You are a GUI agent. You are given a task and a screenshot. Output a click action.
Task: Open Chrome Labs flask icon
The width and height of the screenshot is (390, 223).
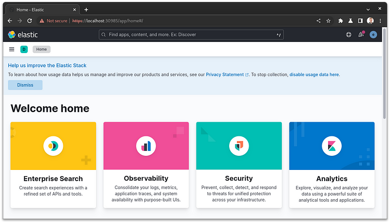[x=351, y=21]
